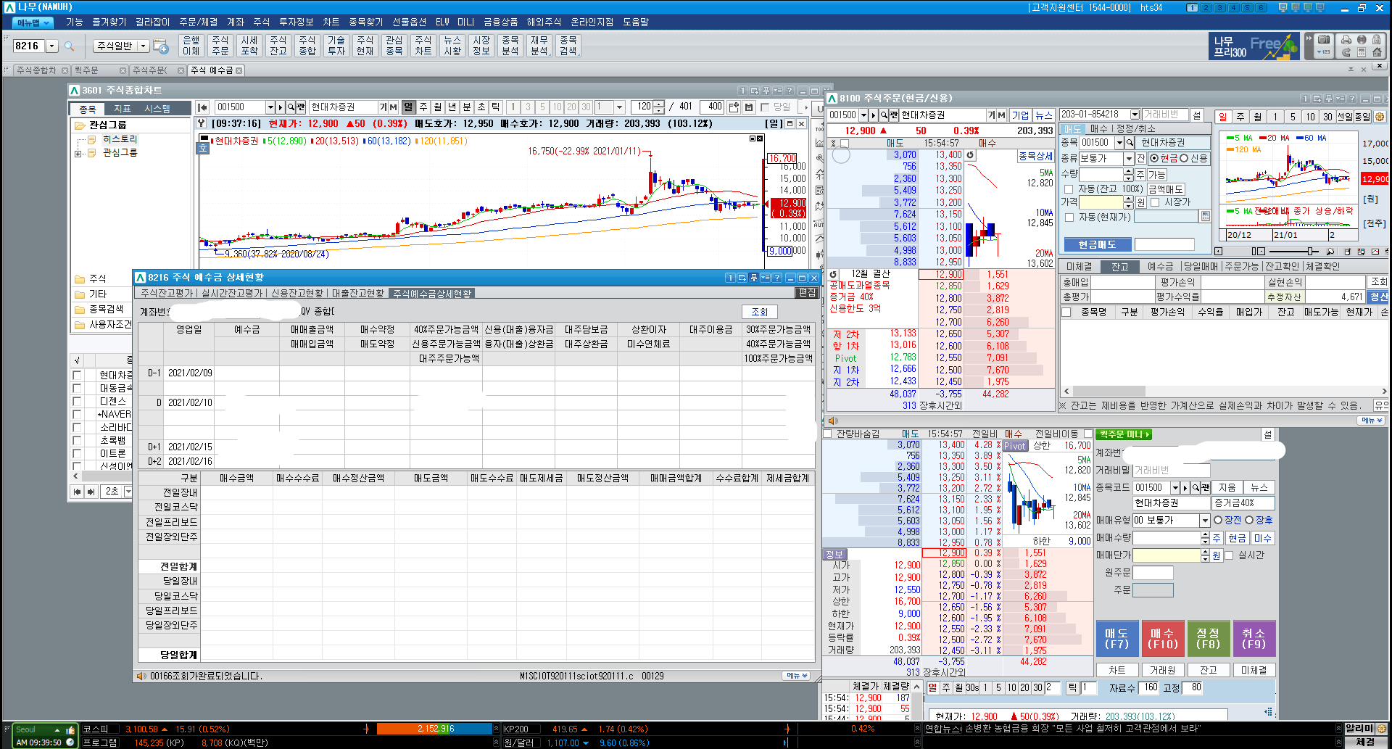
Task: Click the chart tool settings icon beside the timestamp
Action: [x=202, y=123]
